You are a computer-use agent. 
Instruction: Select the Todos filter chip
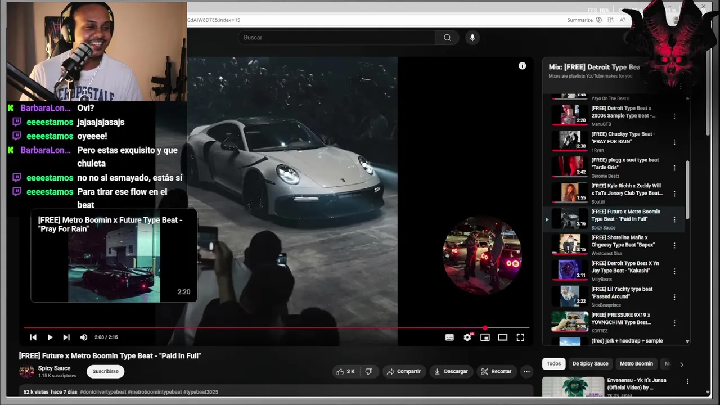coord(554,363)
